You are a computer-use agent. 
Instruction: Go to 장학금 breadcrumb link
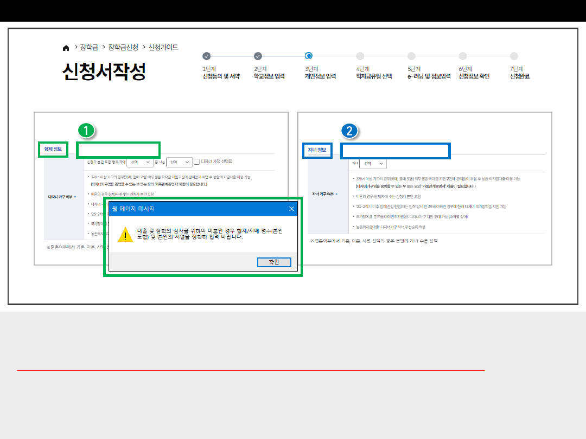click(x=88, y=47)
